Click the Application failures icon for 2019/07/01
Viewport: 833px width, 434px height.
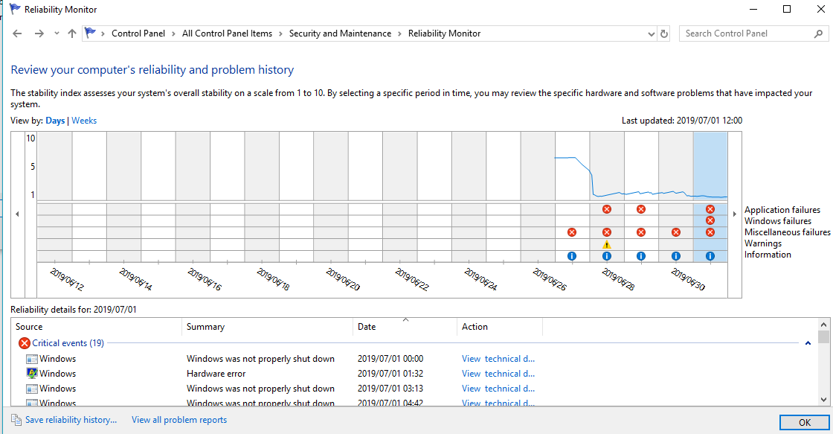[x=710, y=209]
